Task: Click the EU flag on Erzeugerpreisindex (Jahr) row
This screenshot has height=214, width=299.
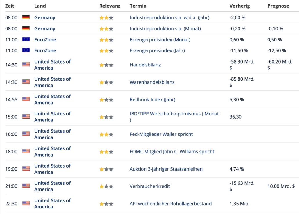Action: (x=26, y=50)
